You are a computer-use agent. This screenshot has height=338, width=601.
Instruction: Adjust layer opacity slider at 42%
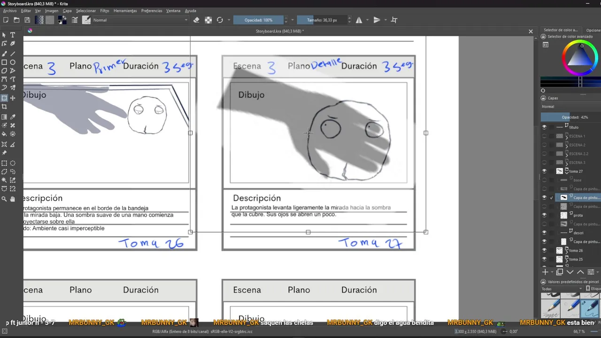click(570, 117)
